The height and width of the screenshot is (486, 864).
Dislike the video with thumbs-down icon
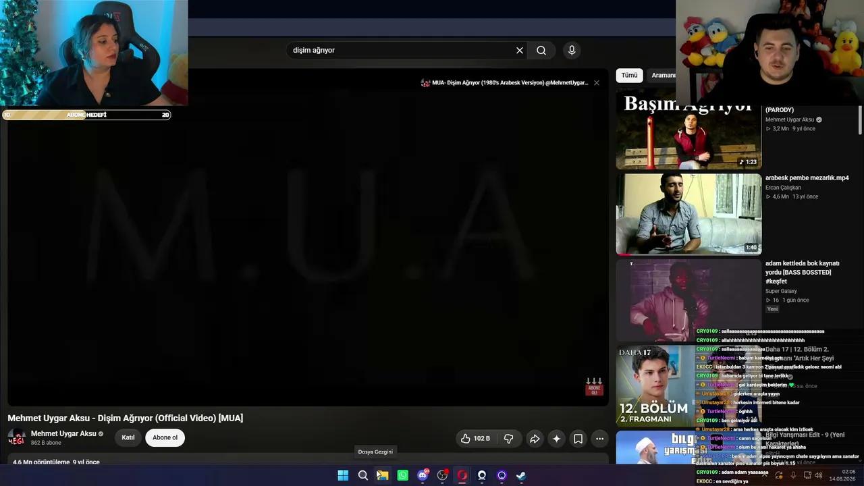(x=508, y=439)
